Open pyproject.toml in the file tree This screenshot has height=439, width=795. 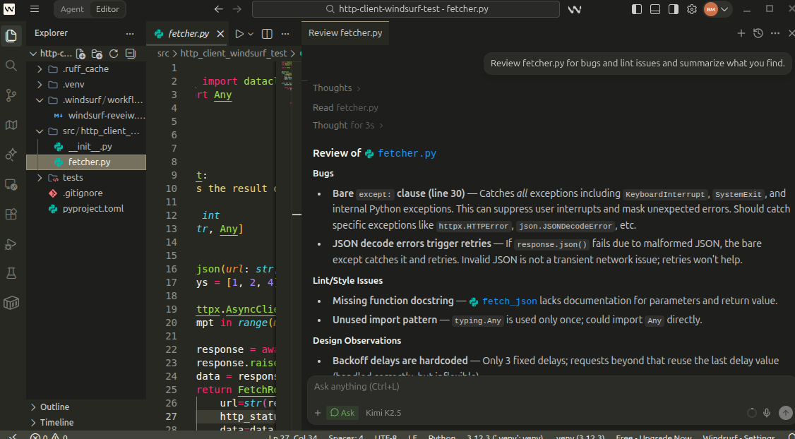86,208
